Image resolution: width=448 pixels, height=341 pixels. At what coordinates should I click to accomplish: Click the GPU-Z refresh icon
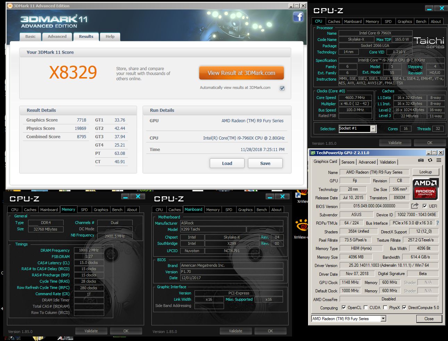tap(430, 160)
